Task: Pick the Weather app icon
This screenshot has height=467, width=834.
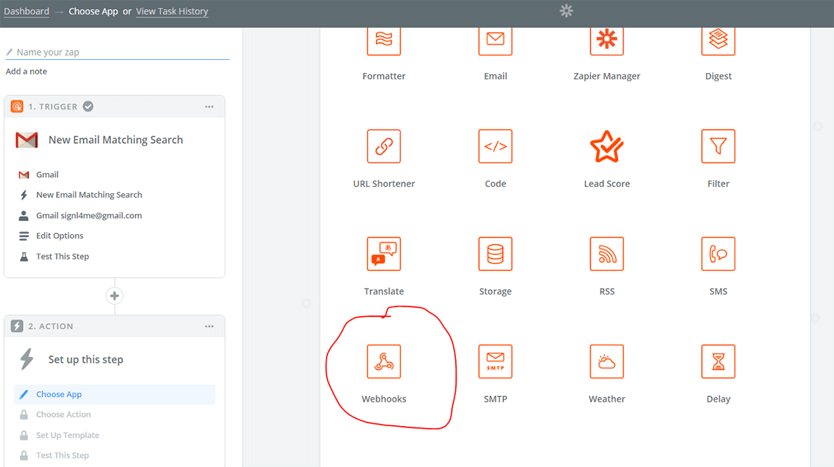Action: (x=607, y=361)
